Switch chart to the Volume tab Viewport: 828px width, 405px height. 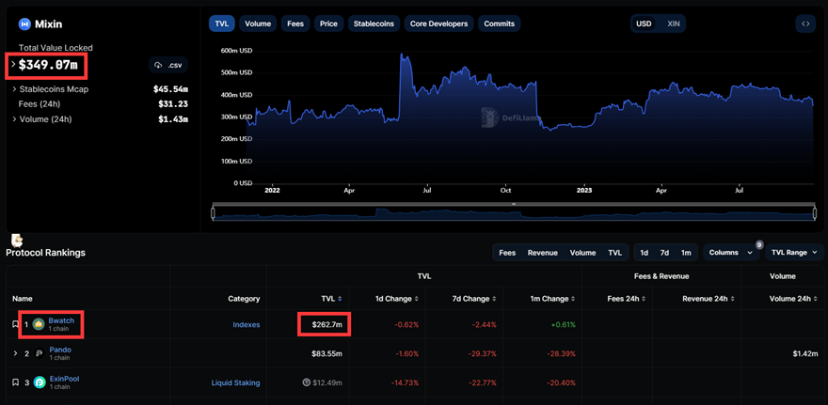pos(258,23)
